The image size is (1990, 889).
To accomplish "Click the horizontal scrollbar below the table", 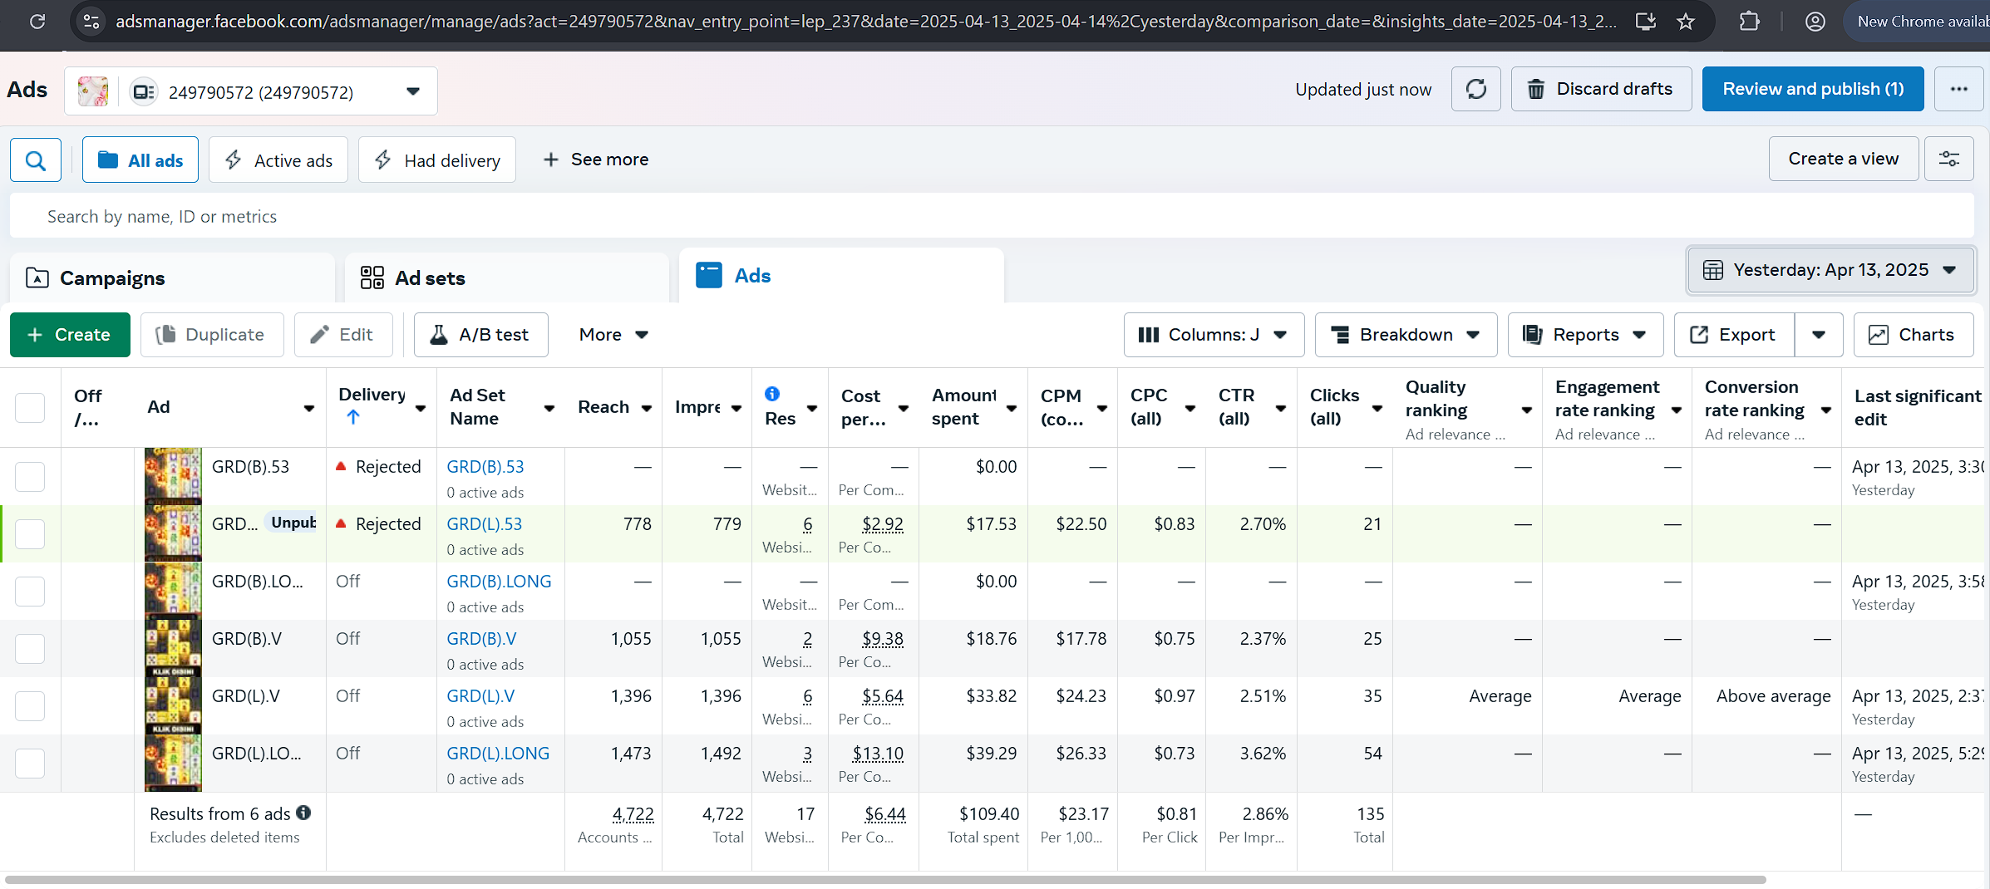I will coord(885,879).
